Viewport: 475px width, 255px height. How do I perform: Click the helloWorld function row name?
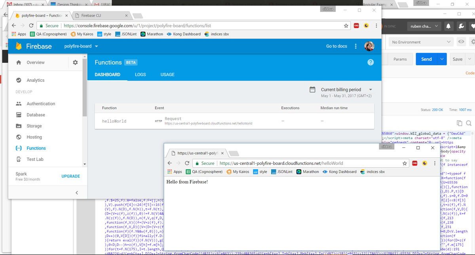[x=114, y=121]
